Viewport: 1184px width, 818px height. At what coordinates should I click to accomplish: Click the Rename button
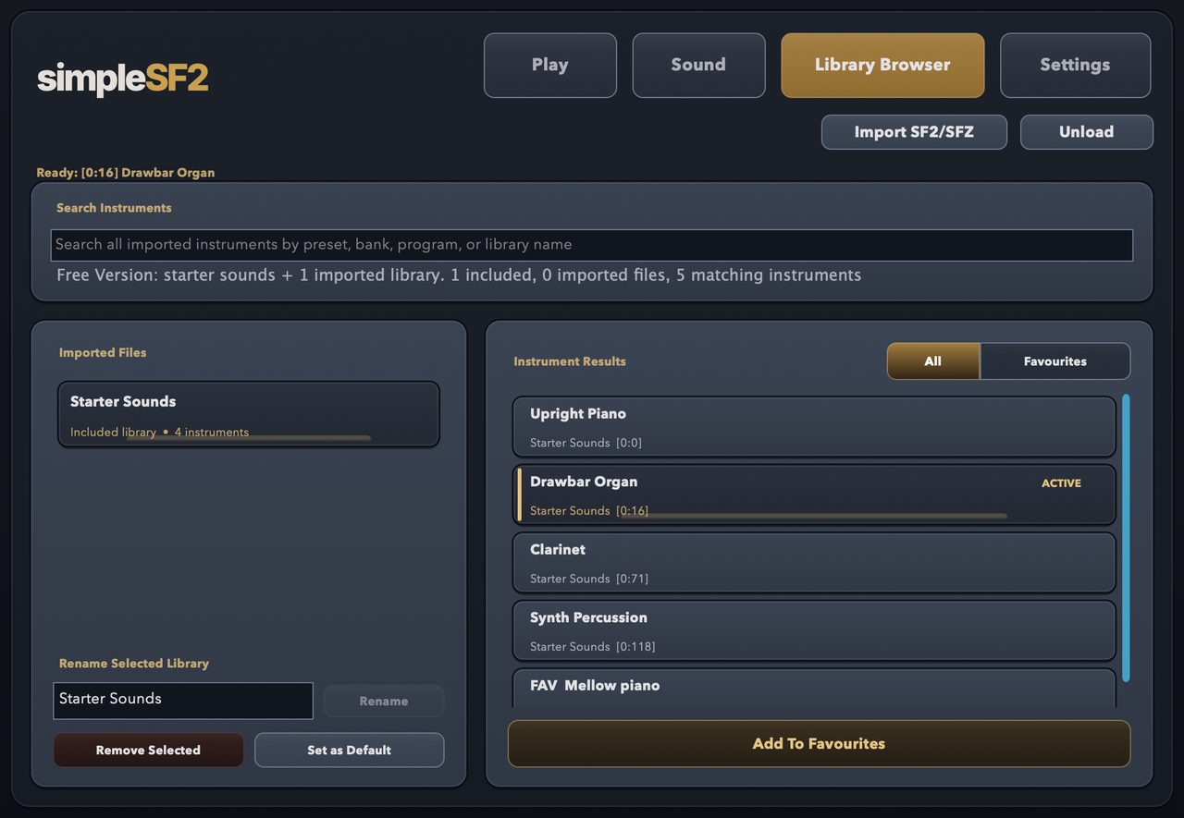pyautogui.click(x=384, y=701)
